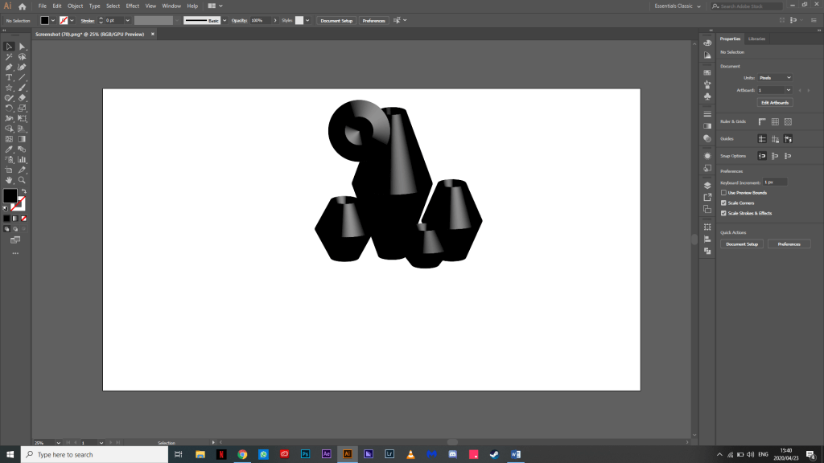Switch to the Libraries tab
This screenshot has width=824, height=463.
(756, 39)
